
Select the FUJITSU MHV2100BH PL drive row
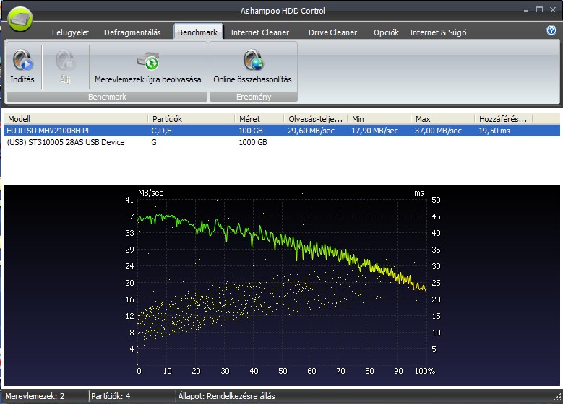coord(282,131)
